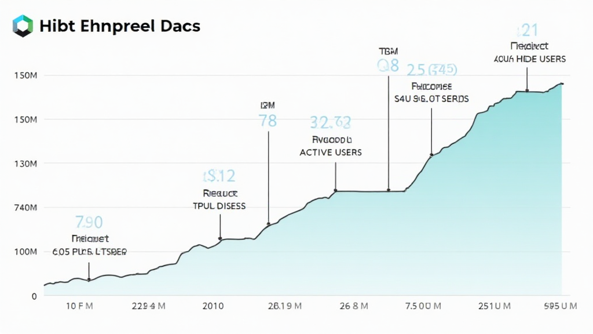This screenshot has height=334, width=593.
Task: Click the "Hibt Ehnpreel Dacs" chart title
Action: (120, 26)
